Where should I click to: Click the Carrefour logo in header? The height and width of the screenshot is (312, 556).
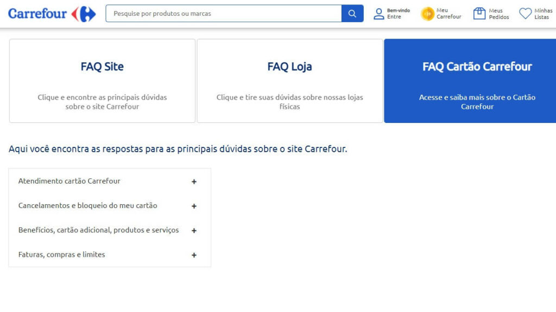pos(52,14)
